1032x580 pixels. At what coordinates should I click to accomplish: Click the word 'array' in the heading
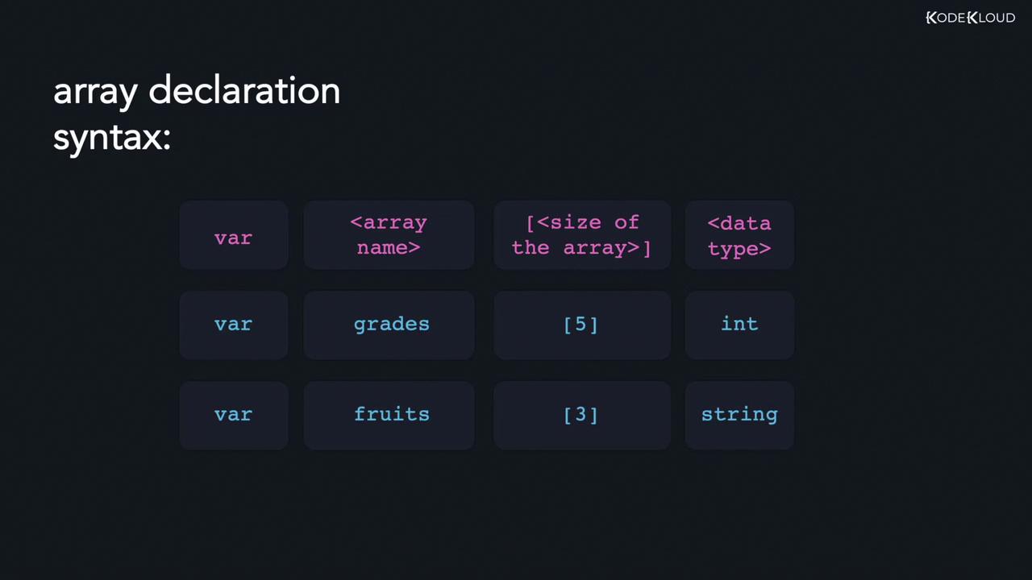(95, 92)
